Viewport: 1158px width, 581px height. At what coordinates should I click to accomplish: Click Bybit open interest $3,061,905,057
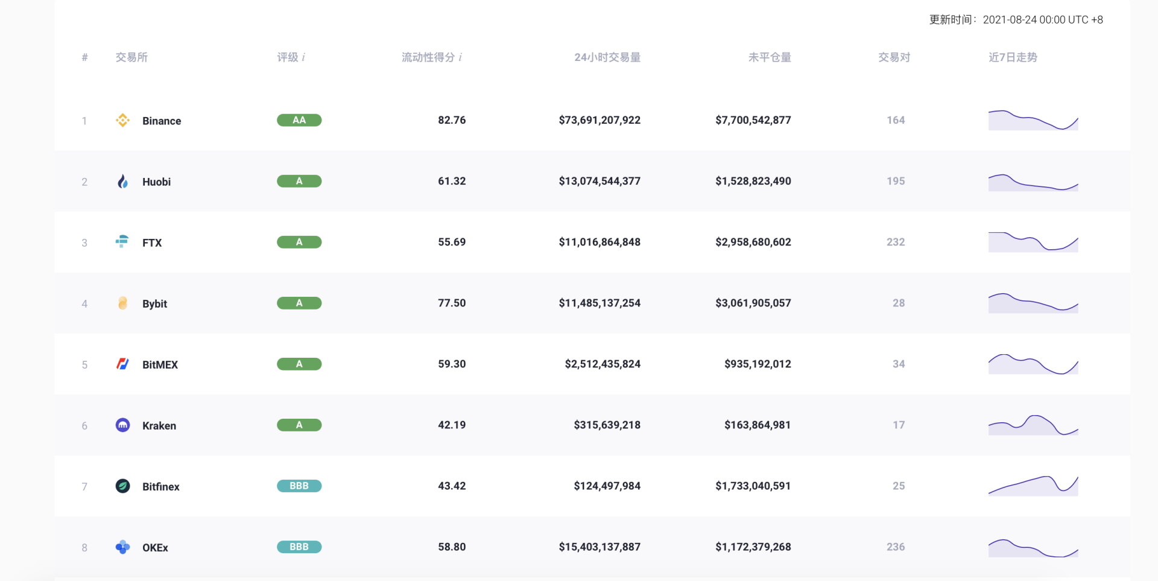pos(753,303)
